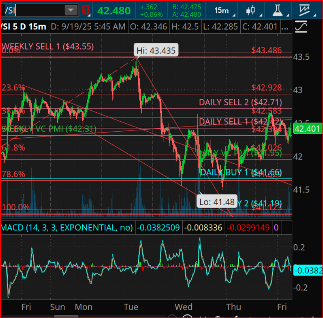The height and width of the screenshot is (318, 323).
Task: Click the close value C: 42.401
Action: coord(260,26)
